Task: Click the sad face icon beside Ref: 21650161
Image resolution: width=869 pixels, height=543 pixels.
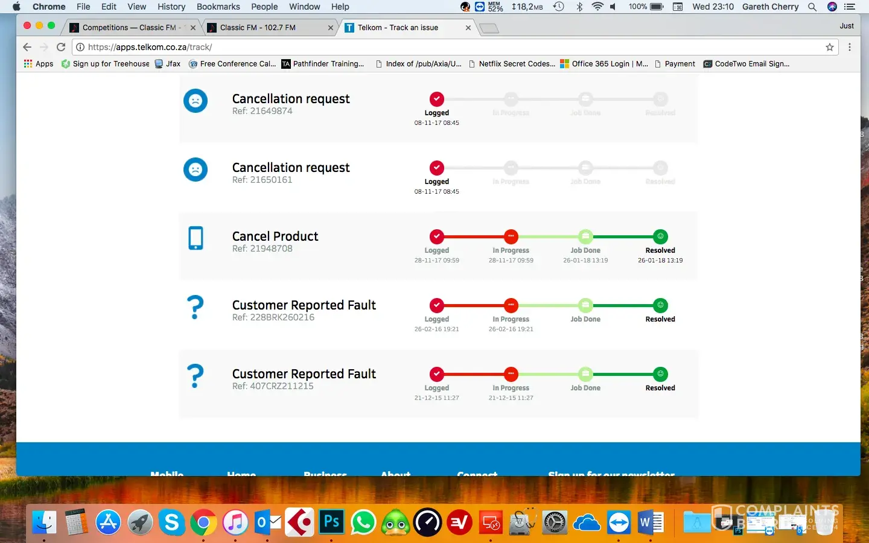Action: (196, 170)
